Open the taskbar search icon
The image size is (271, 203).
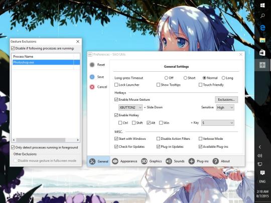[262, 16]
